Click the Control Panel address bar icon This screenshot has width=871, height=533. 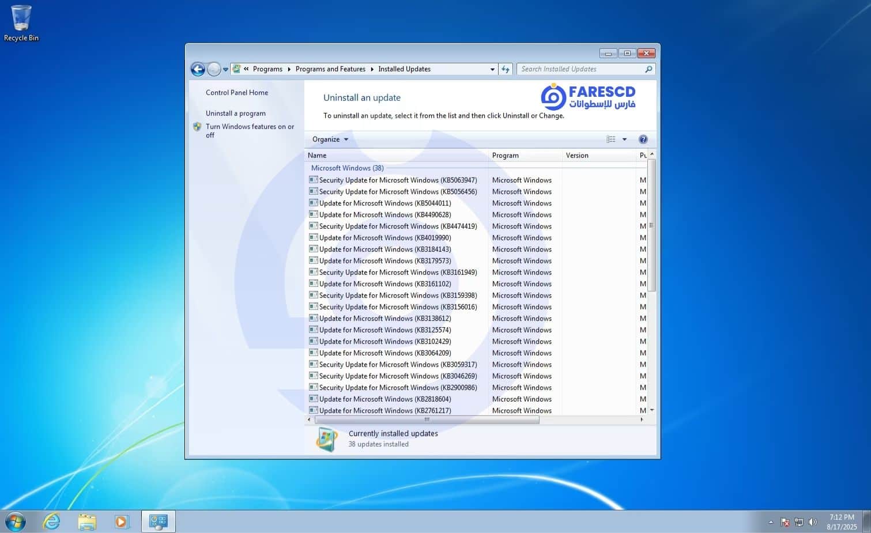236,69
